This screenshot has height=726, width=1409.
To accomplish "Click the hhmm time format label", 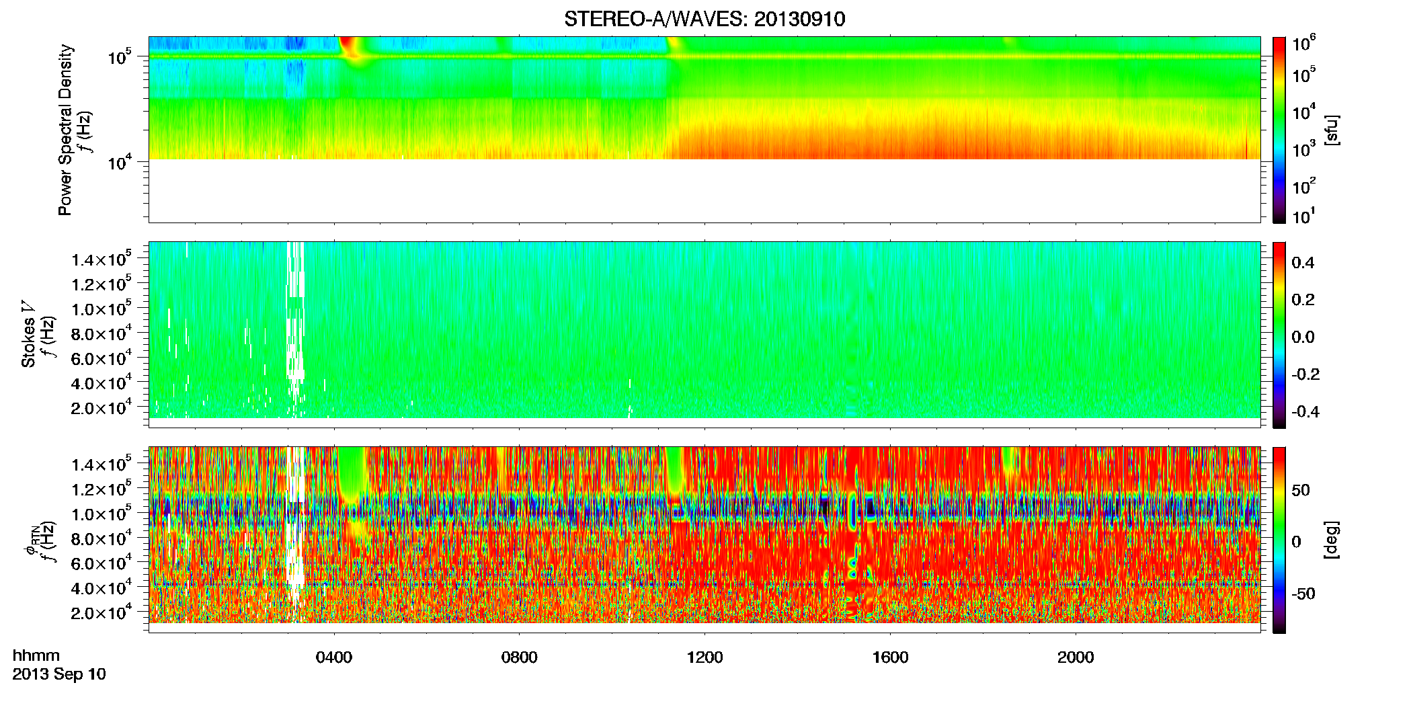I will pos(36,655).
